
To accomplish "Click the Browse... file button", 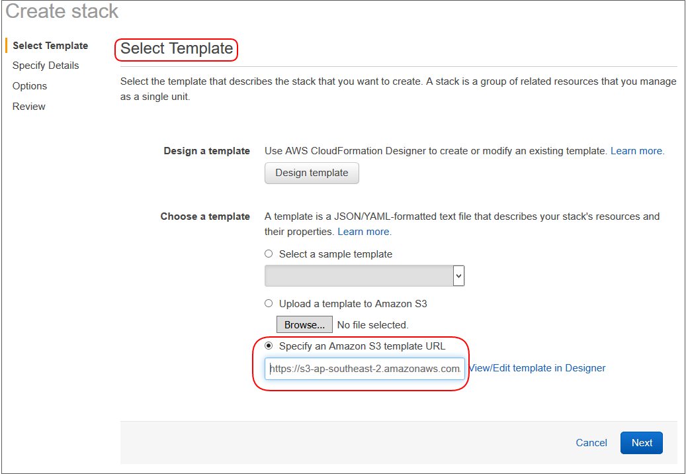I will point(304,324).
